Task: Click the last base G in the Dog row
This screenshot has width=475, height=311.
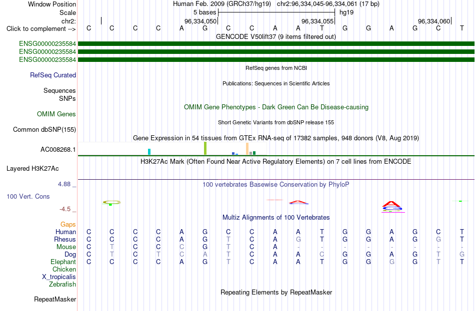Action: click(x=461, y=255)
